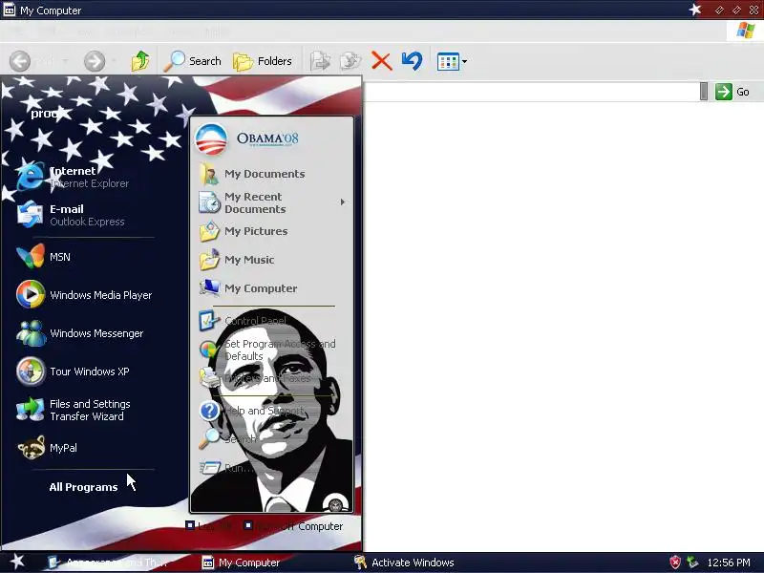The width and height of the screenshot is (764, 573).
Task: Open Search from Start menu
Action: [228, 439]
